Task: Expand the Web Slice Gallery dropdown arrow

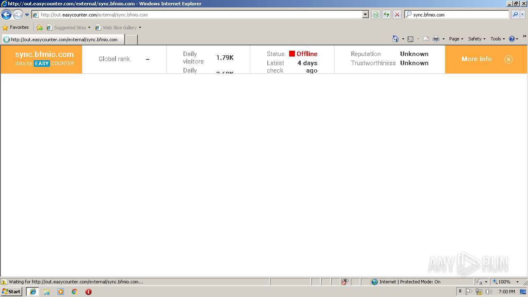Action: tap(140, 28)
